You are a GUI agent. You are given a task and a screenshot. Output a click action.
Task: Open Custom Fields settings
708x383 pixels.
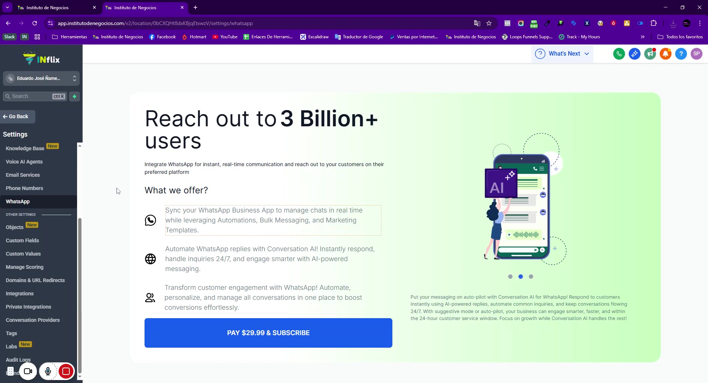pos(22,240)
